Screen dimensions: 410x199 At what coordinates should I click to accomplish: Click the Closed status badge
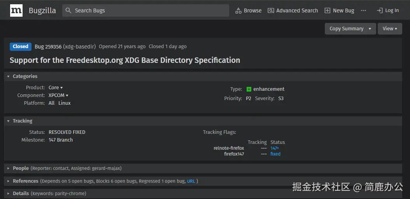click(x=20, y=47)
